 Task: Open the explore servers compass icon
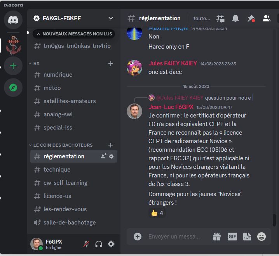(13, 88)
